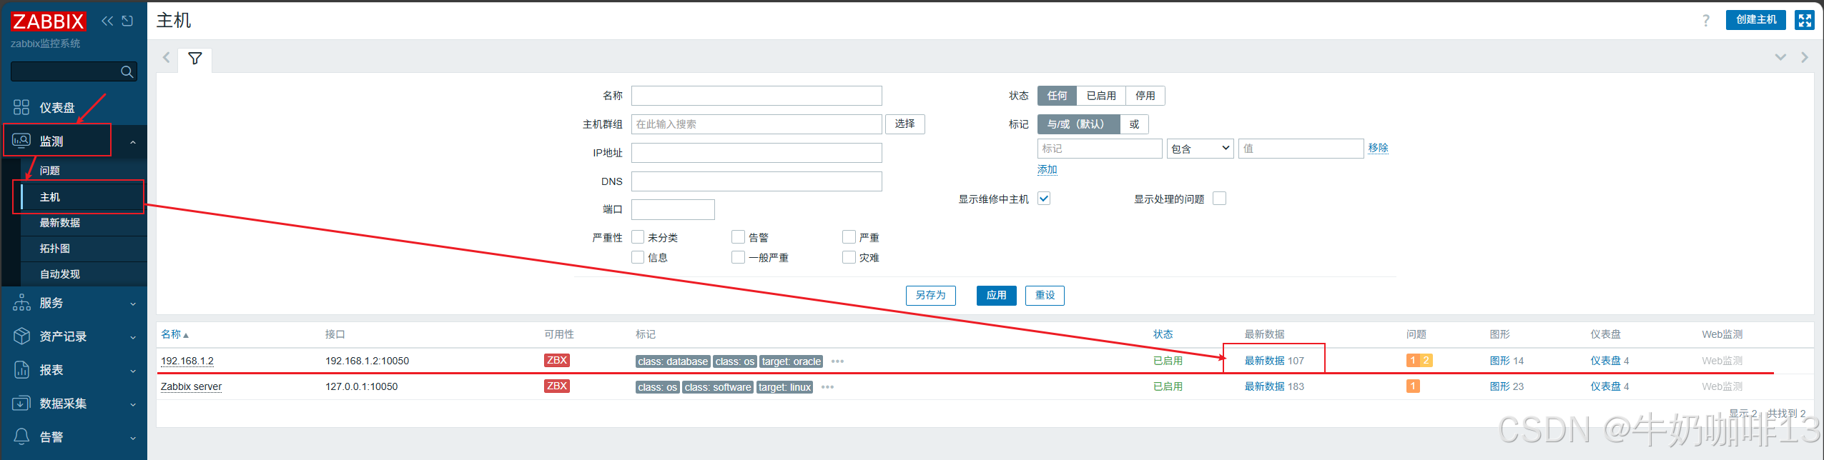Viewport: 1824px width, 460px height.
Task: Check the 严重 severity checkbox
Action: (x=849, y=237)
